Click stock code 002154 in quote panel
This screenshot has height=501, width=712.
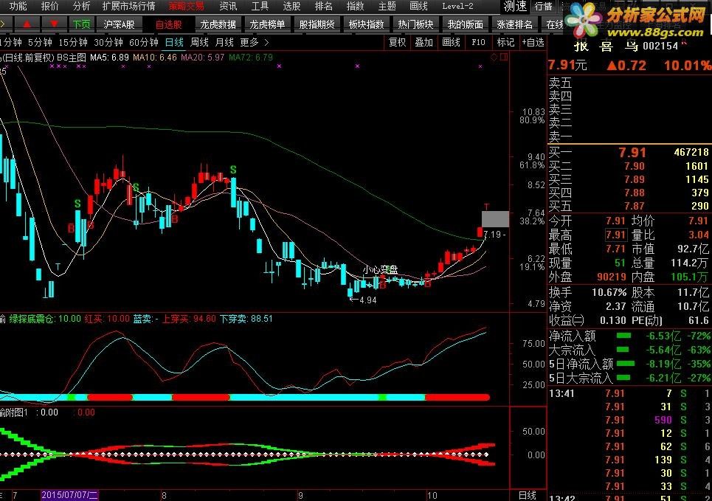click(x=660, y=46)
